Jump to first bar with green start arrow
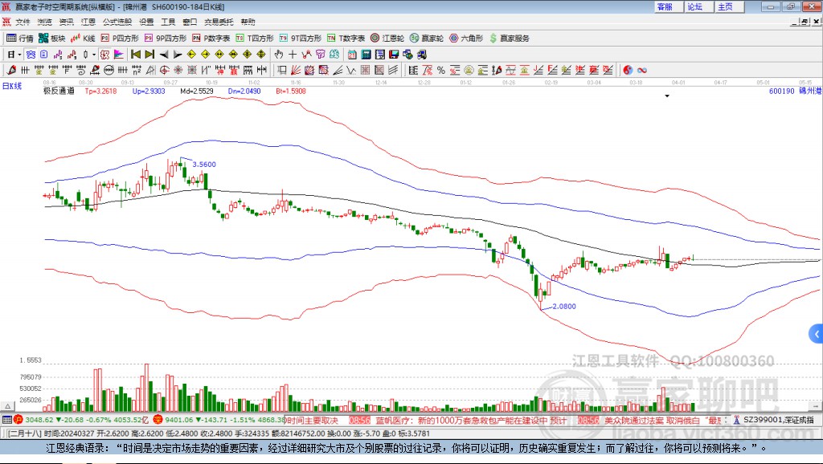Screen dimensions: 823x464 (x=135, y=55)
